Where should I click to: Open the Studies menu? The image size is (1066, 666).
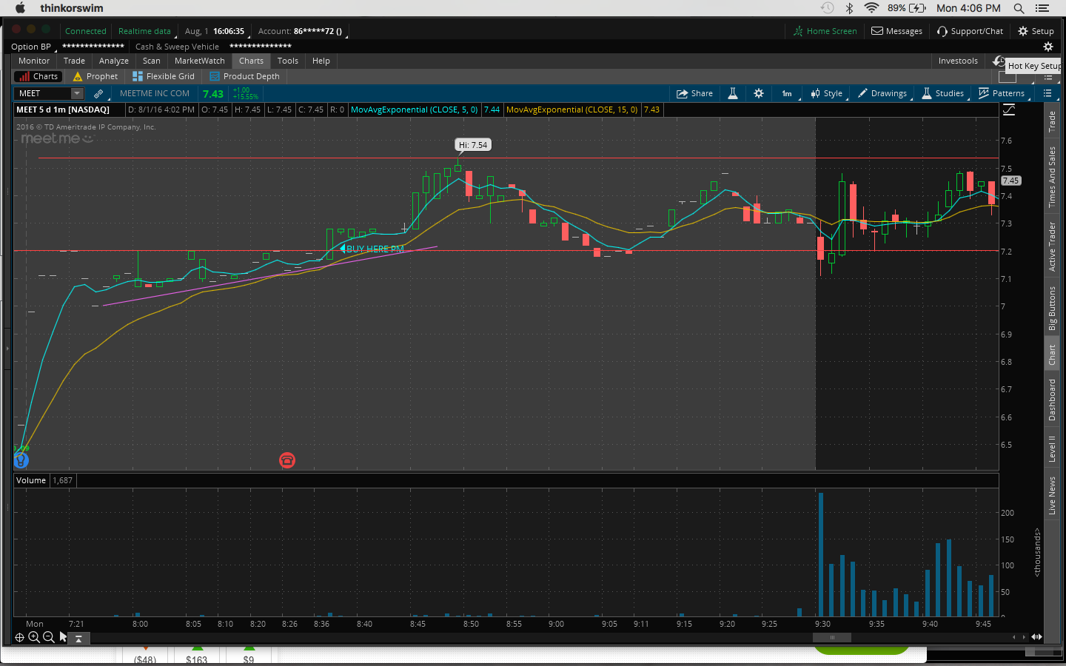click(943, 93)
